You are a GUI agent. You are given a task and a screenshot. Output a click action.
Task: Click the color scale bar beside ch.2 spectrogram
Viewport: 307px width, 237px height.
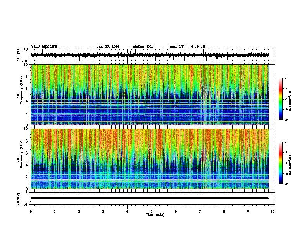pyautogui.click(x=281, y=163)
